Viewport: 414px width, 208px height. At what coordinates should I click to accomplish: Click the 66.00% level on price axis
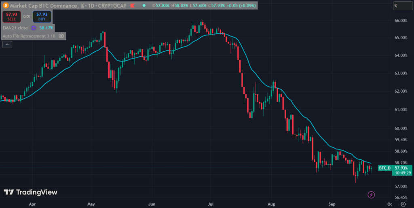401,21
